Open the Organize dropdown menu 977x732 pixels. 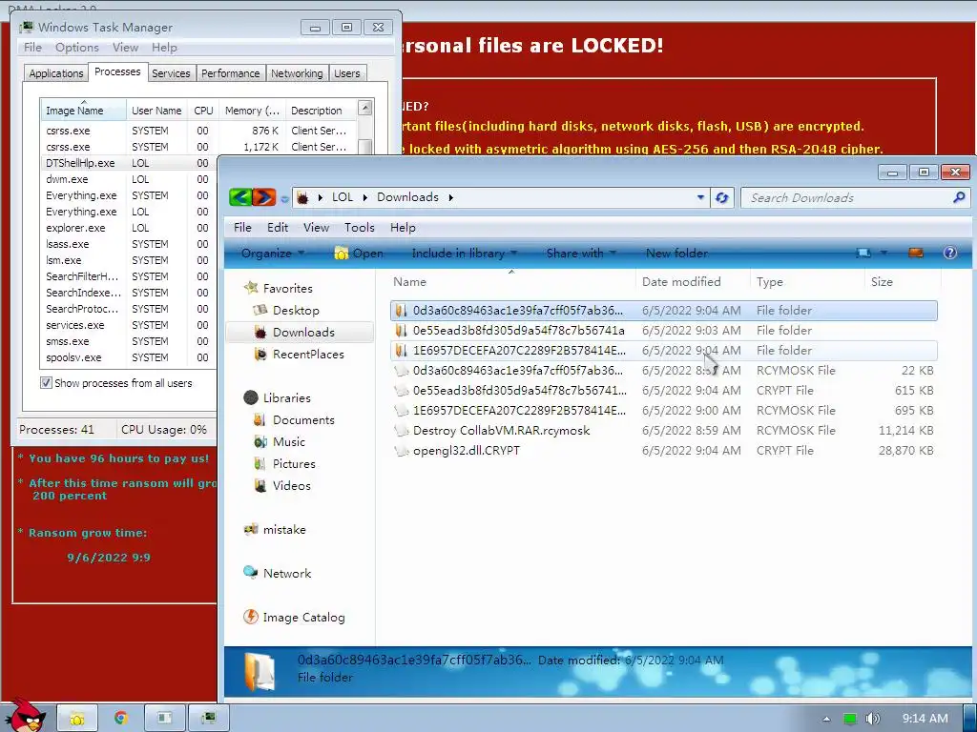[272, 254]
